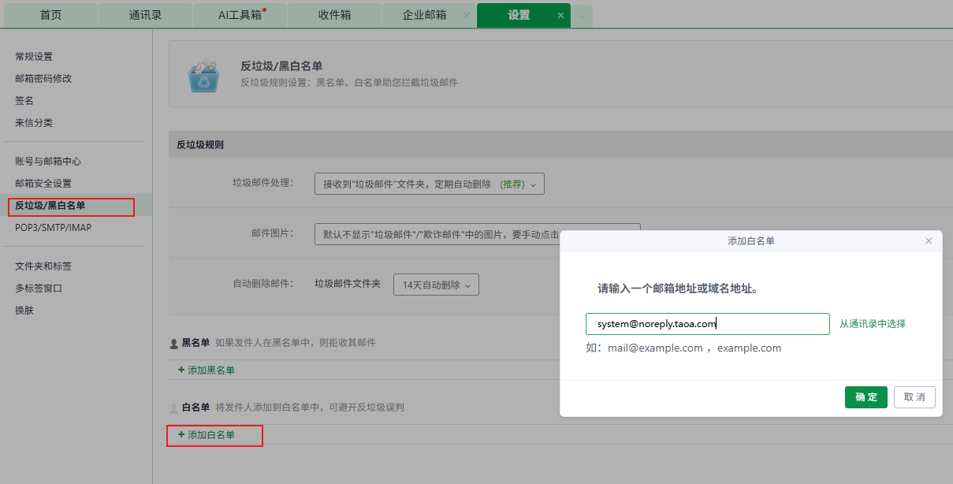Open the 邮件图片 display dropdown
This screenshot has height=484, width=953.
click(437, 234)
